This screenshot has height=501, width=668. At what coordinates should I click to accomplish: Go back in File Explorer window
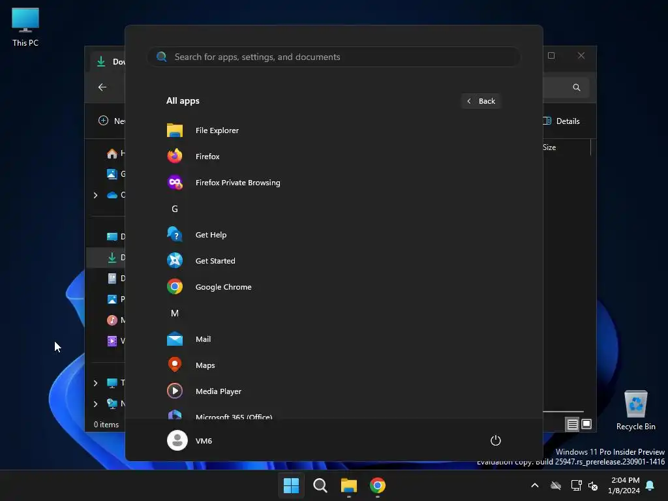[102, 87]
